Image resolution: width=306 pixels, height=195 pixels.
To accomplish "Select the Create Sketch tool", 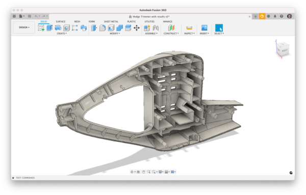I will pyautogui.click(x=41, y=28).
